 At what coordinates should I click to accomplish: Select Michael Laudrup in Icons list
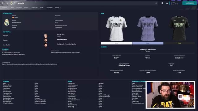(x=72, y=105)
